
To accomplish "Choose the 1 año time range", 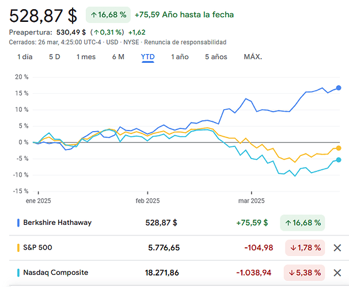I will (180, 57).
